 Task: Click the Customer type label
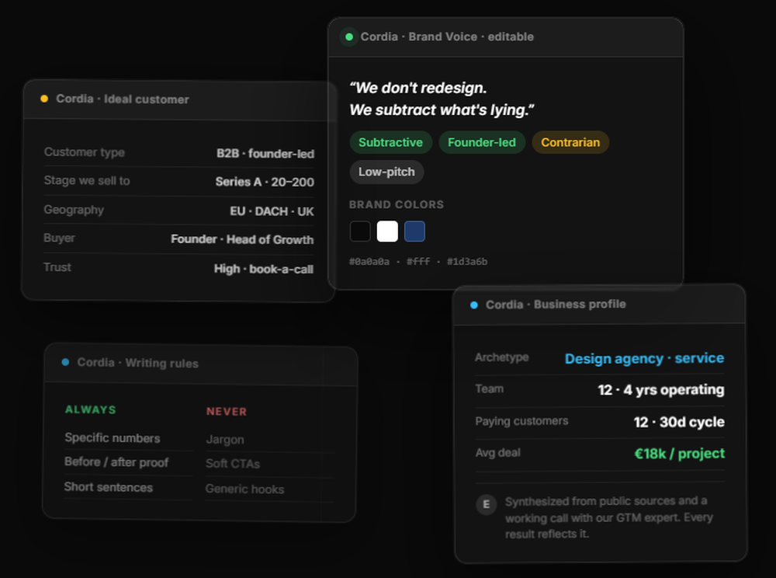[84, 152]
